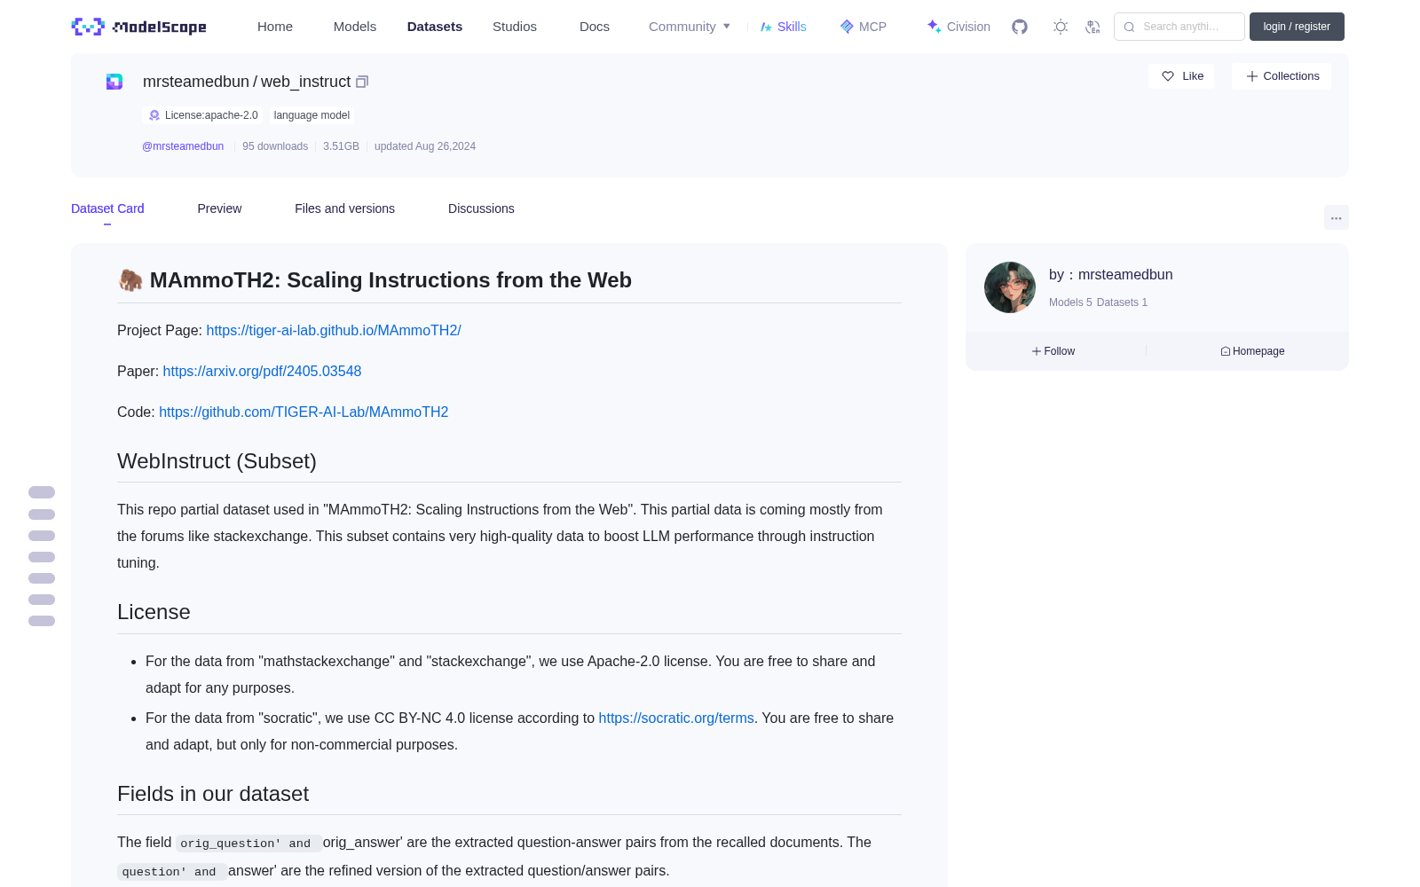Jump using the first outline marker
Screen dimensions: 1420x887
(42, 492)
